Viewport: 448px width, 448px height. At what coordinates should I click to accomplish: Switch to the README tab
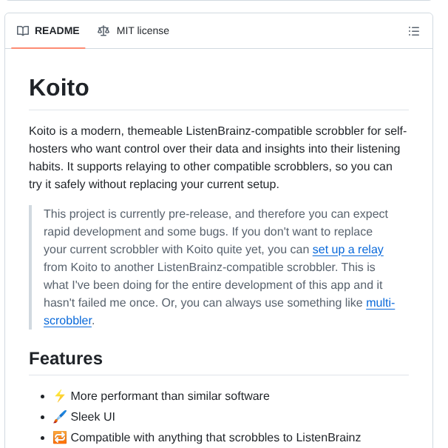(x=48, y=30)
